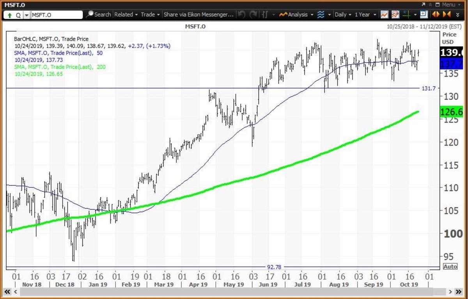Click the green 126.6 SMA price tag
Image resolution: width=468 pixels, height=299 pixels.
(x=452, y=111)
